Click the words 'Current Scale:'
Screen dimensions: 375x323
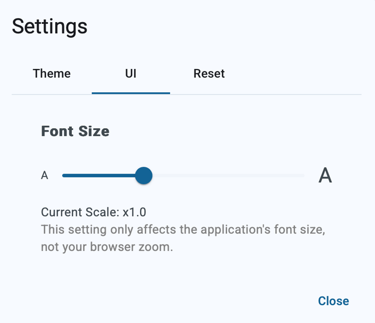point(80,212)
